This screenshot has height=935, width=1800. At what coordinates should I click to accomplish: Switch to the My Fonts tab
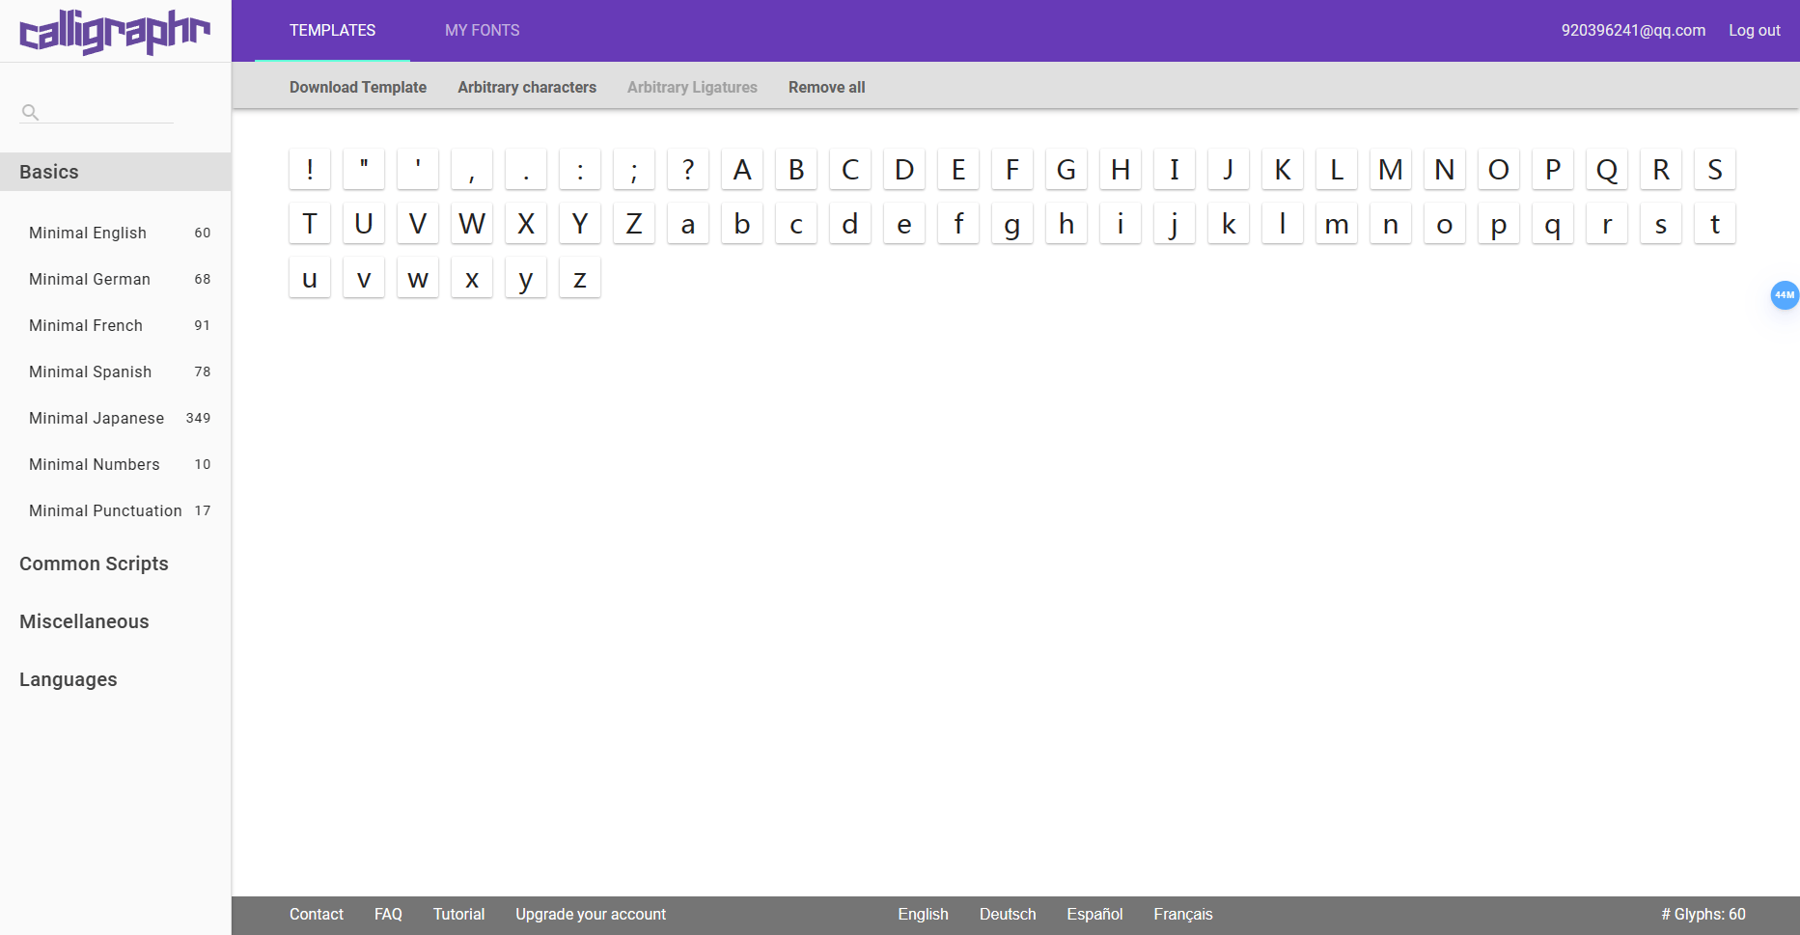coord(482,31)
